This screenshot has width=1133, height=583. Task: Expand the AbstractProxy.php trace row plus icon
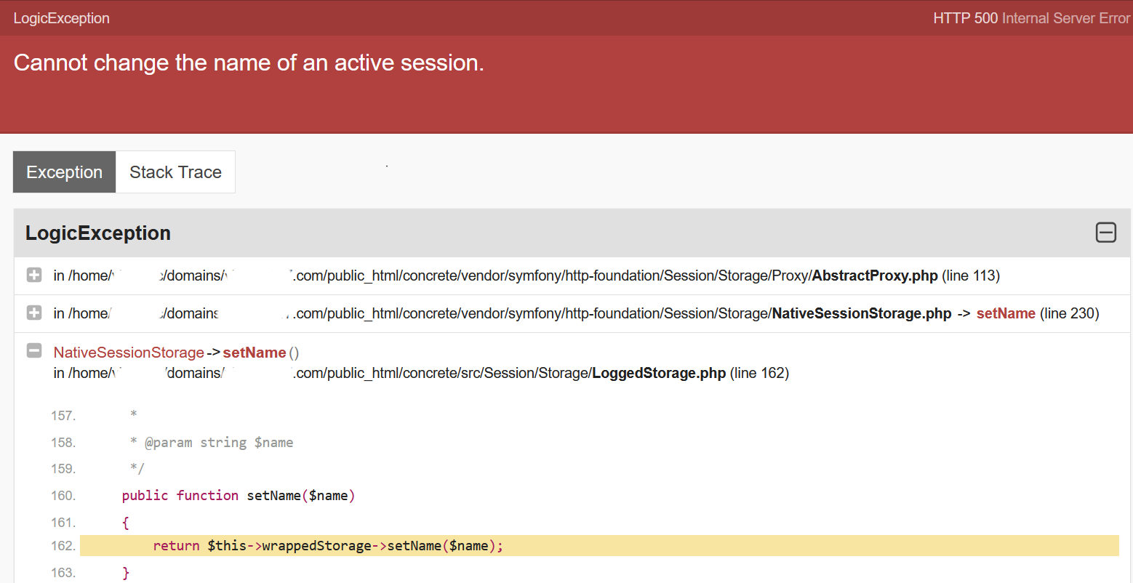(x=34, y=275)
